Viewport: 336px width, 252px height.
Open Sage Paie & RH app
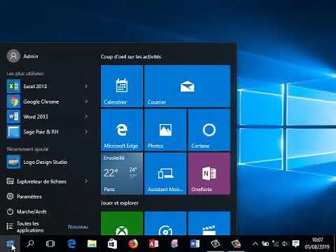point(48,132)
